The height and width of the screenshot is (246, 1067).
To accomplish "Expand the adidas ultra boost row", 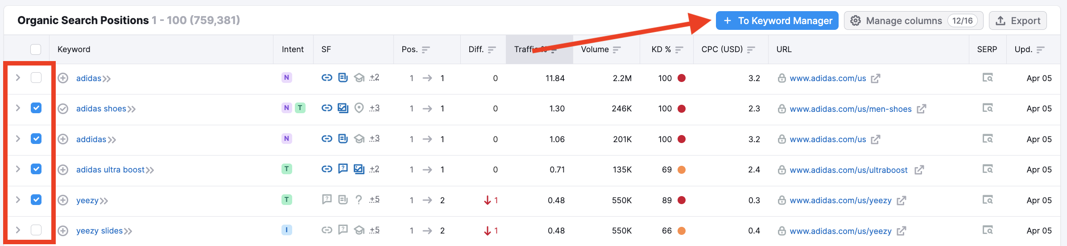I will (18, 169).
